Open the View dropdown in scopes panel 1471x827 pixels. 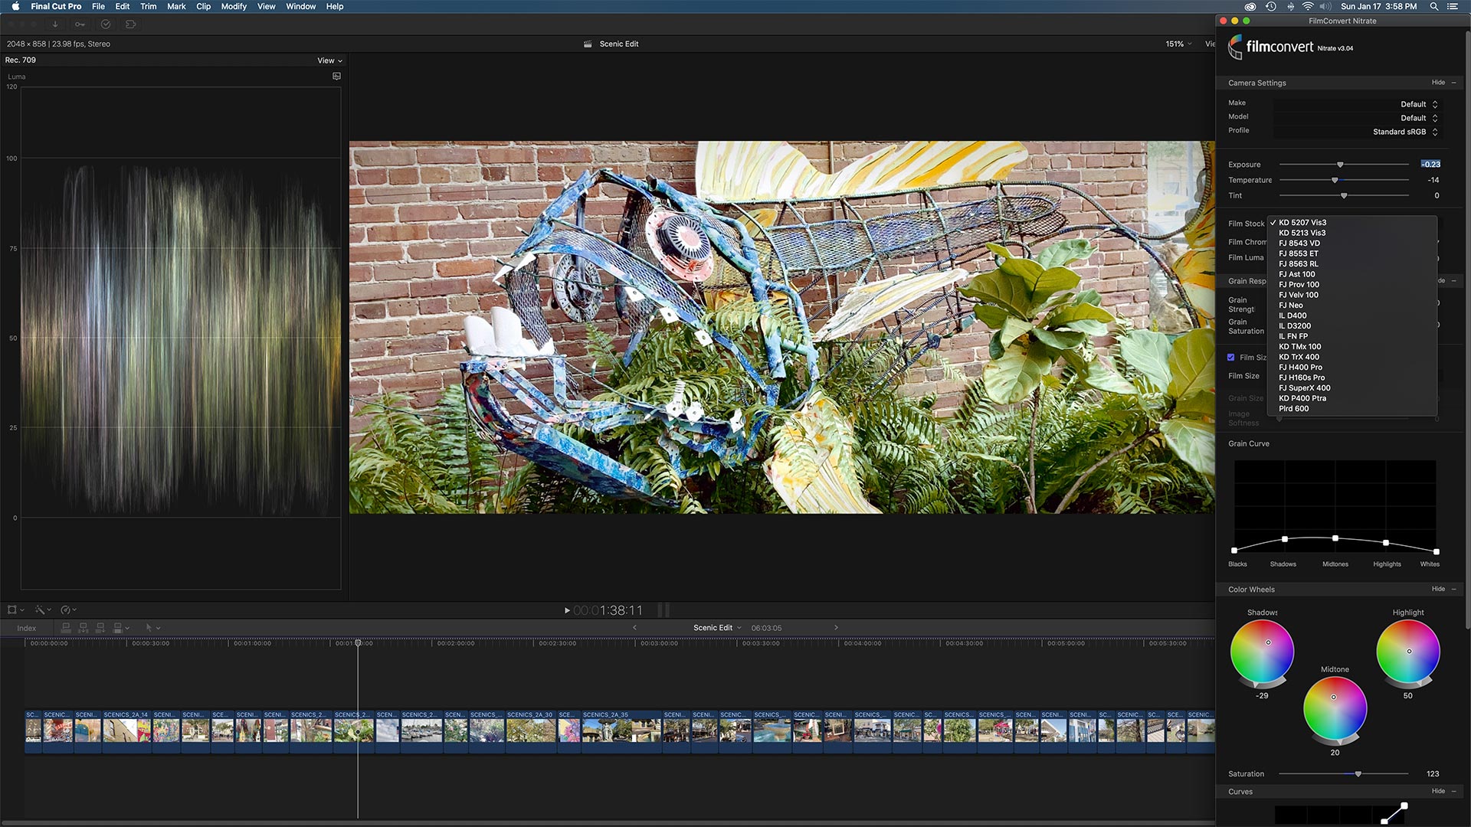click(329, 60)
